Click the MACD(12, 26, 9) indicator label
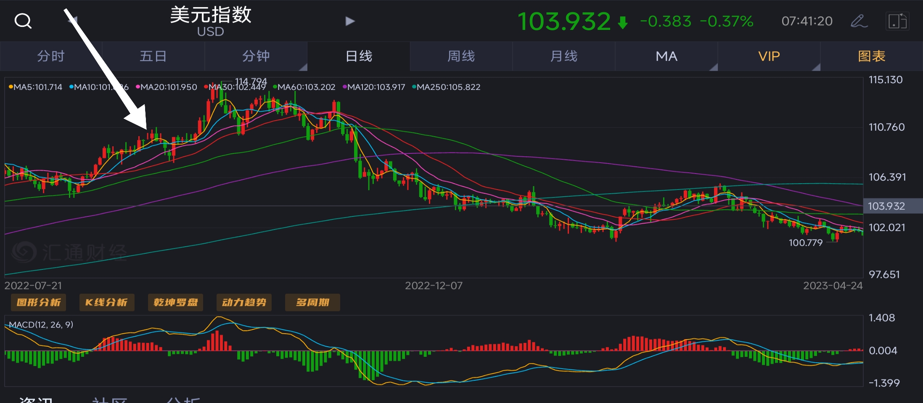923x403 pixels. click(x=41, y=324)
